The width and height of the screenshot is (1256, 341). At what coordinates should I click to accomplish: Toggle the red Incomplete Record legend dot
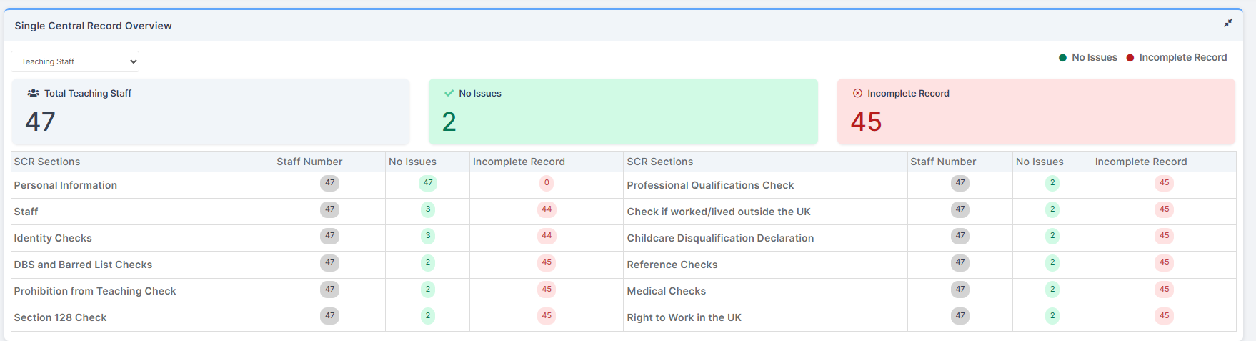pos(1130,58)
